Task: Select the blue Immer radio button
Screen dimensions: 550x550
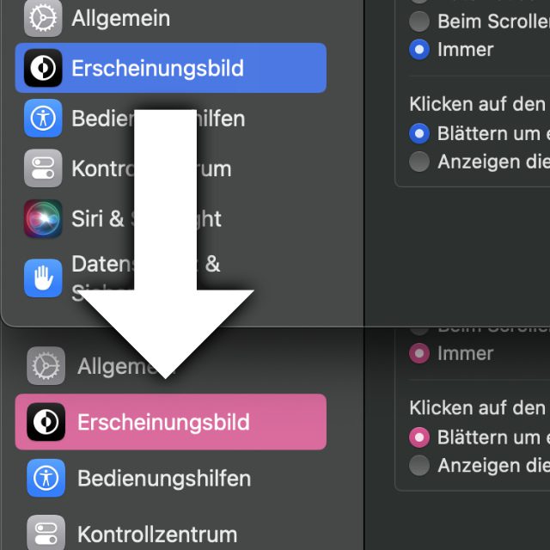Action: 419,50
